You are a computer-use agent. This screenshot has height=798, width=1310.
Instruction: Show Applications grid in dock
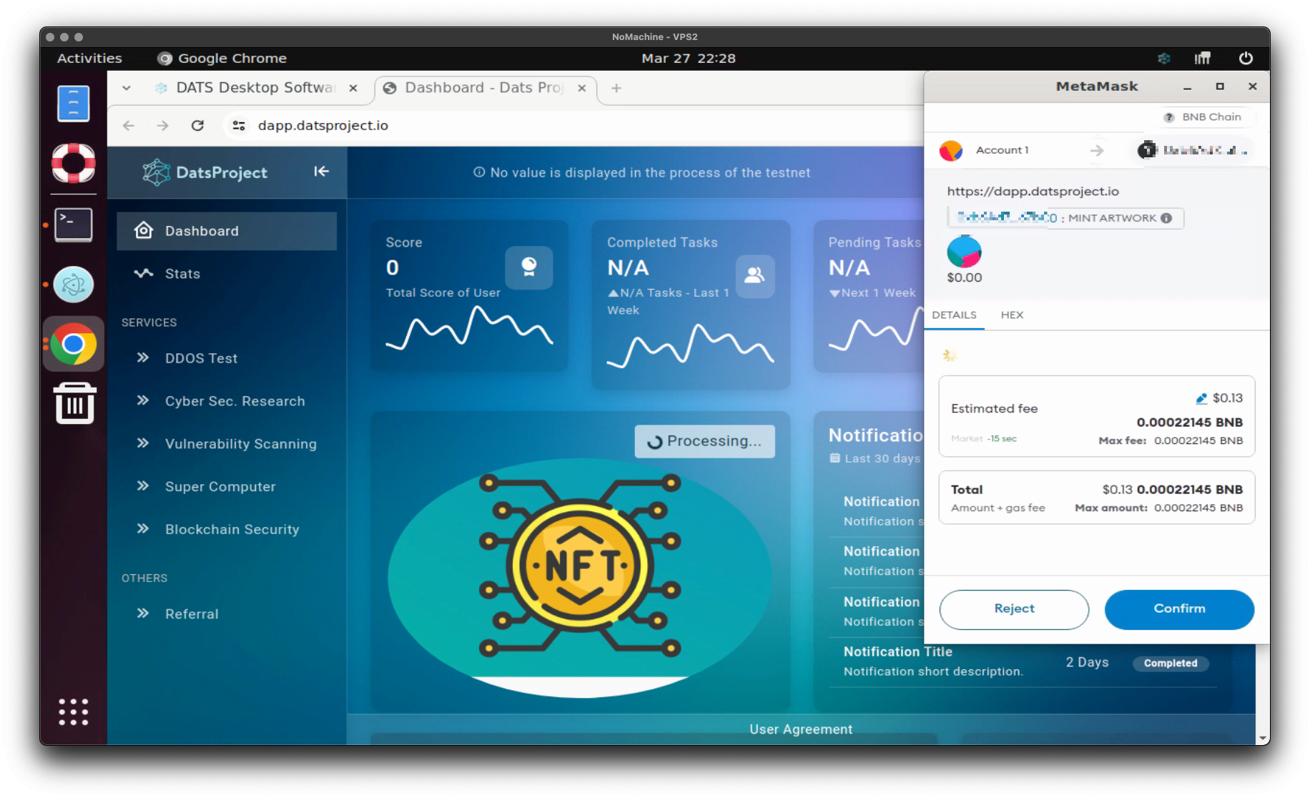coord(73,712)
